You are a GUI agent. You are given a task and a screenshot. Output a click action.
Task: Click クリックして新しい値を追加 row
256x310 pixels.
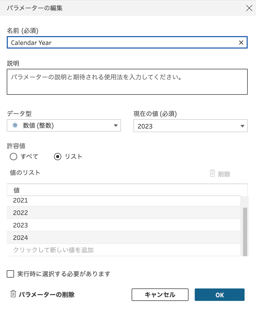pyautogui.click(x=124, y=250)
